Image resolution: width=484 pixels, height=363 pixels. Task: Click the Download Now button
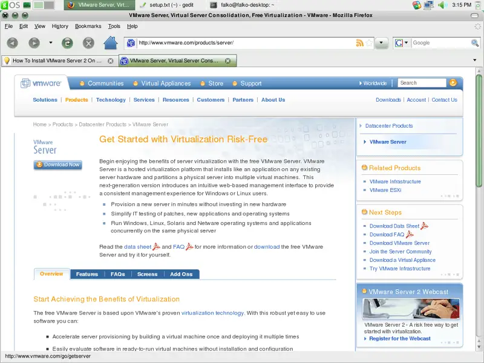click(x=57, y=165)
